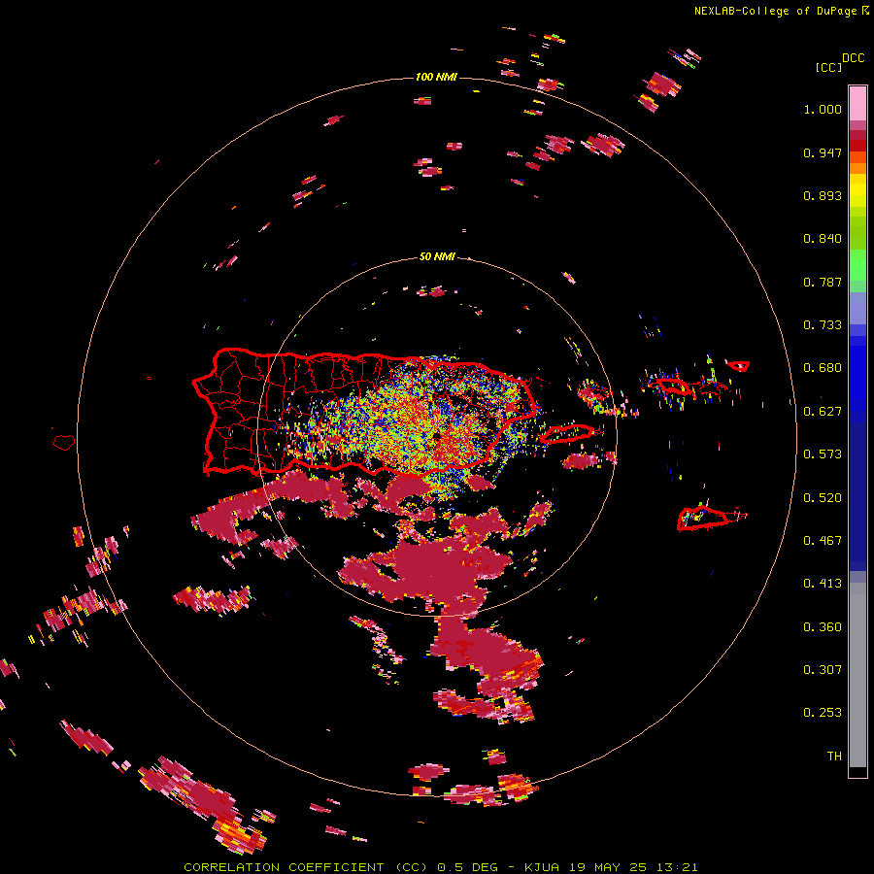Click the 0.840 scale value

tap(823, 239)
